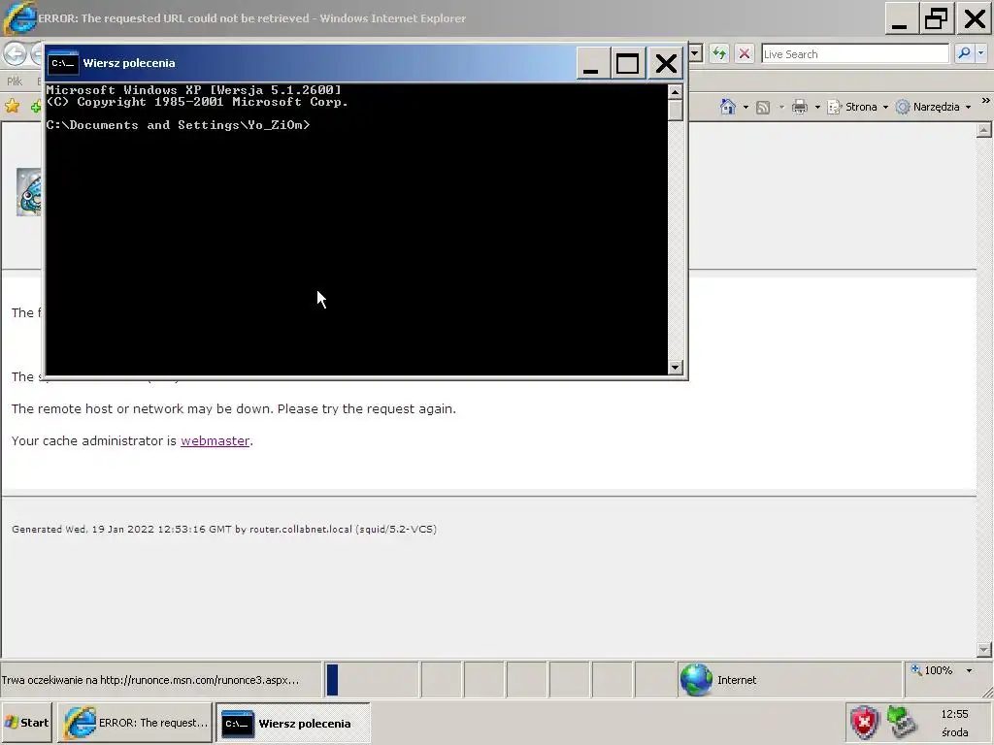Click "Microsoft Windows XP [Wersja 5.1.2600]" line
The width and height of the screenshot is (994, 745).
coord(193,90)
